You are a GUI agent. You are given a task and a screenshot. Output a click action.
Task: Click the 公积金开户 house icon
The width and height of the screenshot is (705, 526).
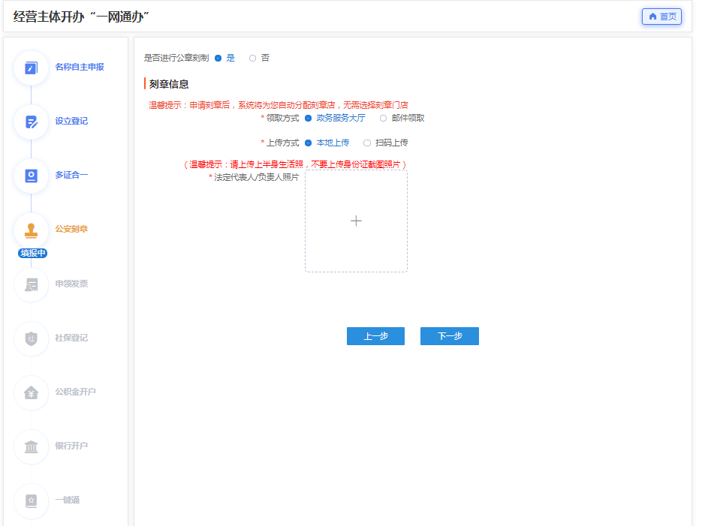click(31, 393)
